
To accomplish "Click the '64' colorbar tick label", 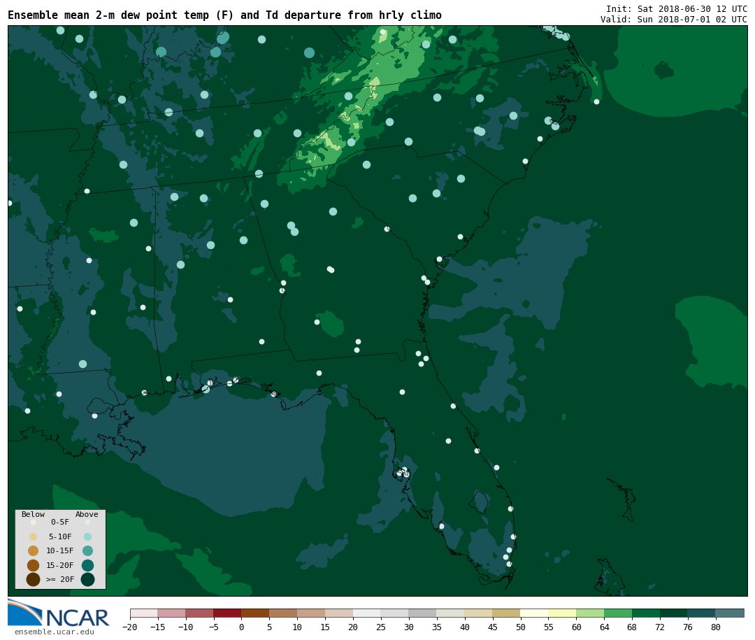I will click(x=605, y=627).
